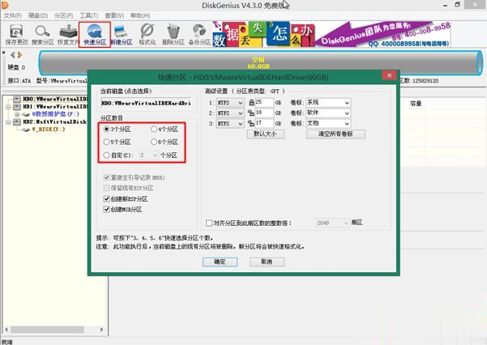Click the Default Size (默认大小) button
The height and width of the screenshot is (345, 487).
pos(266,134)
